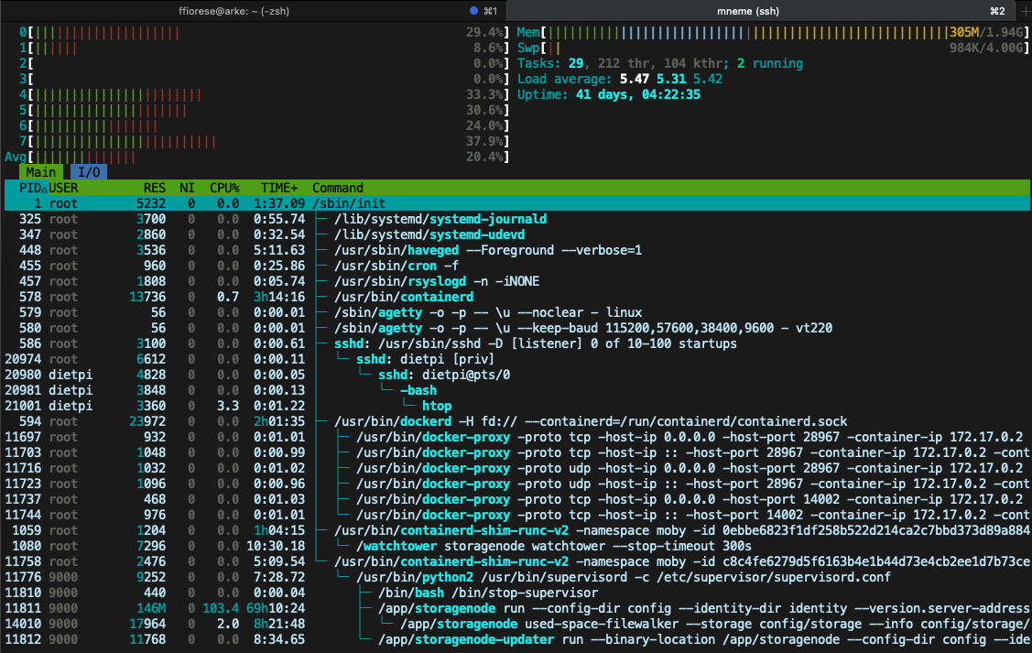Click the blue activity dot in first tab

(473, 11)
